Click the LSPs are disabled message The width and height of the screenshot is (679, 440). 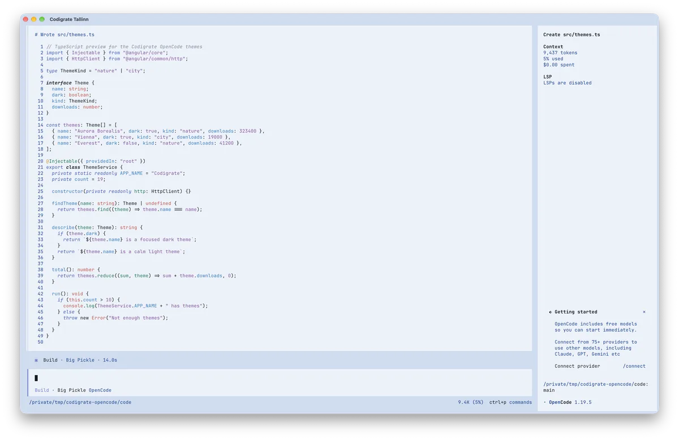567,83
